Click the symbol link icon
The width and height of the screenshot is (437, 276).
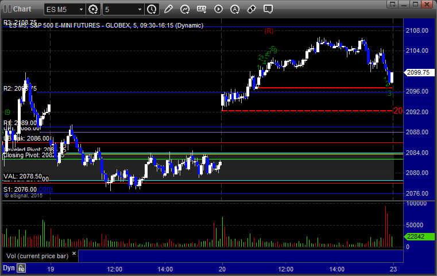(x=252, y=9)
